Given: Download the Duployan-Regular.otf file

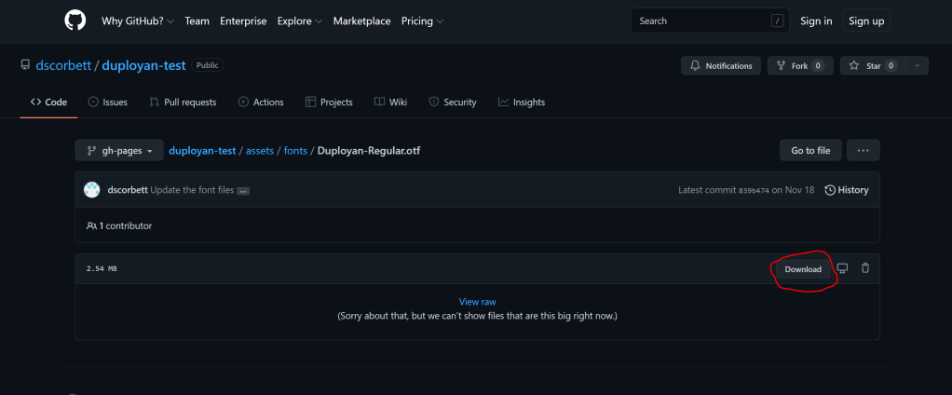Looking at the screenshot, I should point(803,269).
